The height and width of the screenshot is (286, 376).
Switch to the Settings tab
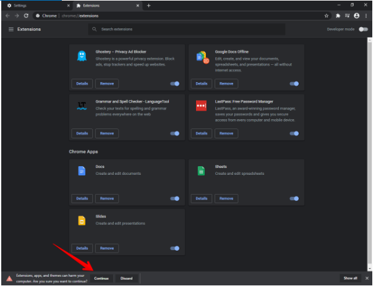[37, 6]
